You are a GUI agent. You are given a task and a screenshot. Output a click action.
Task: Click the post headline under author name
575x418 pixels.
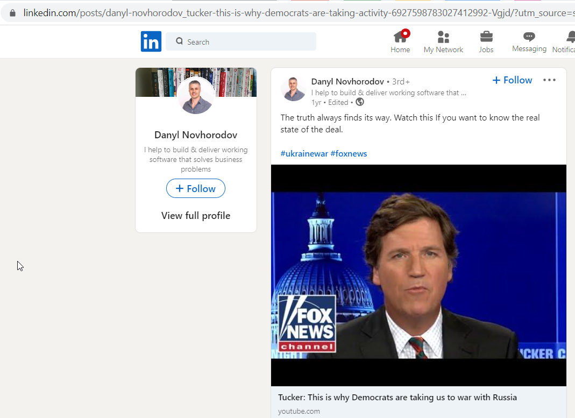pyautogui.click(x=389, y=93)
